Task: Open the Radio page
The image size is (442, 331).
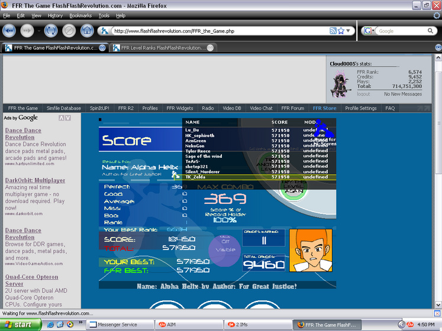Action: (x=208, y=108)
